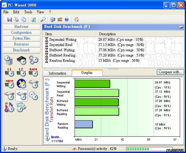The image size is (186, 153).
Task: Click the Hard Disk Benchmark (F:) header
Action: coord(67,27)
